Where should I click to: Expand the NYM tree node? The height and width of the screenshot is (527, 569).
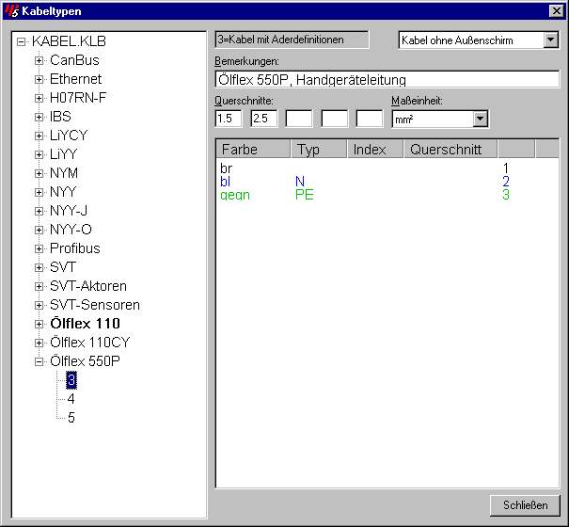tap(39, 173)
